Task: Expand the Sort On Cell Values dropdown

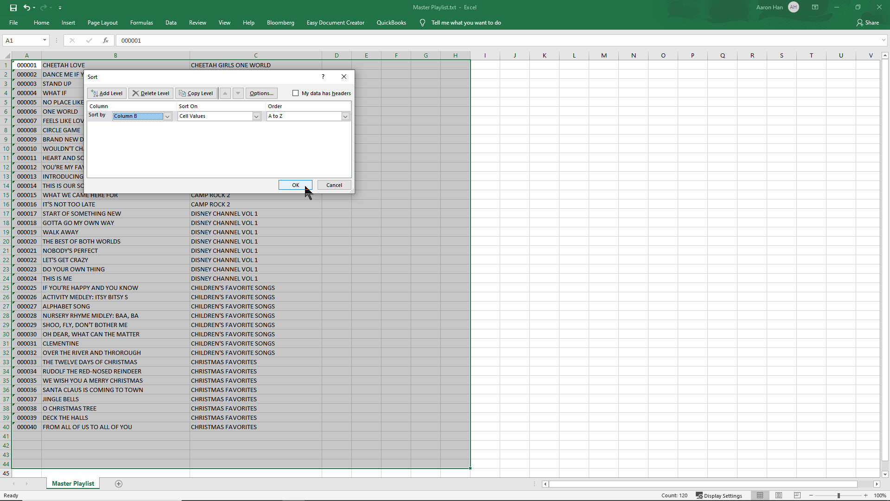Action: 256,116
